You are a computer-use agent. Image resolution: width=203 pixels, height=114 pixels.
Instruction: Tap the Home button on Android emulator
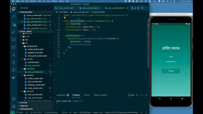coord(171,98)
